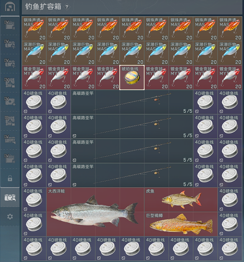Select the 镀金竞技 lure just right of 琥珀鱼线

(x=156, y=78)
